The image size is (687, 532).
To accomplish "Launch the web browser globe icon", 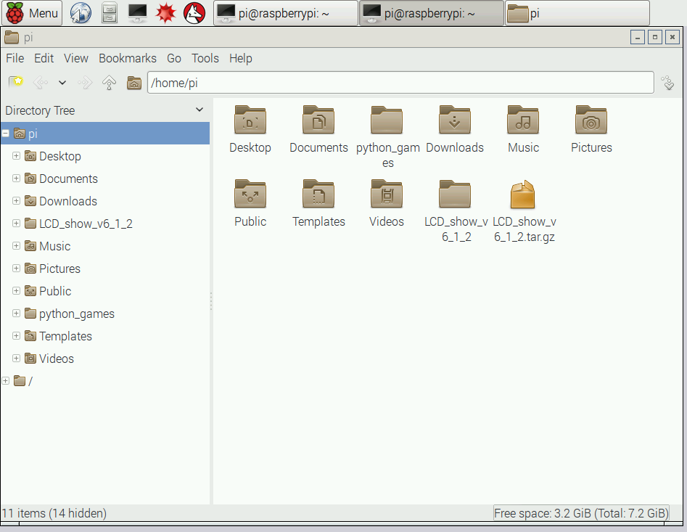I will [81, 13].
